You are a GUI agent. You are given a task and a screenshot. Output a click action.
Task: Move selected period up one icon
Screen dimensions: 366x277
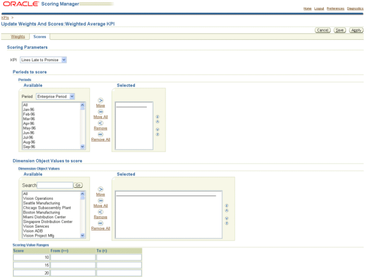[x=158, y=121]
